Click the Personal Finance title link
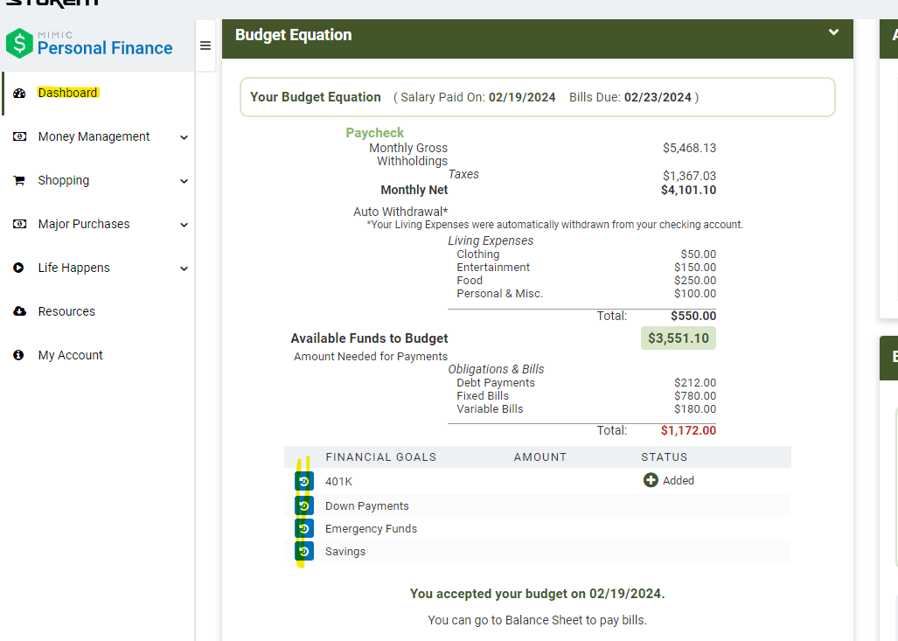 105,48
